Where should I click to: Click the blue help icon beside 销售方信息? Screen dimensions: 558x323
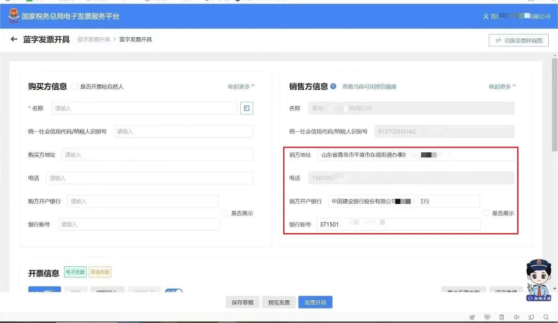(333, 86)
